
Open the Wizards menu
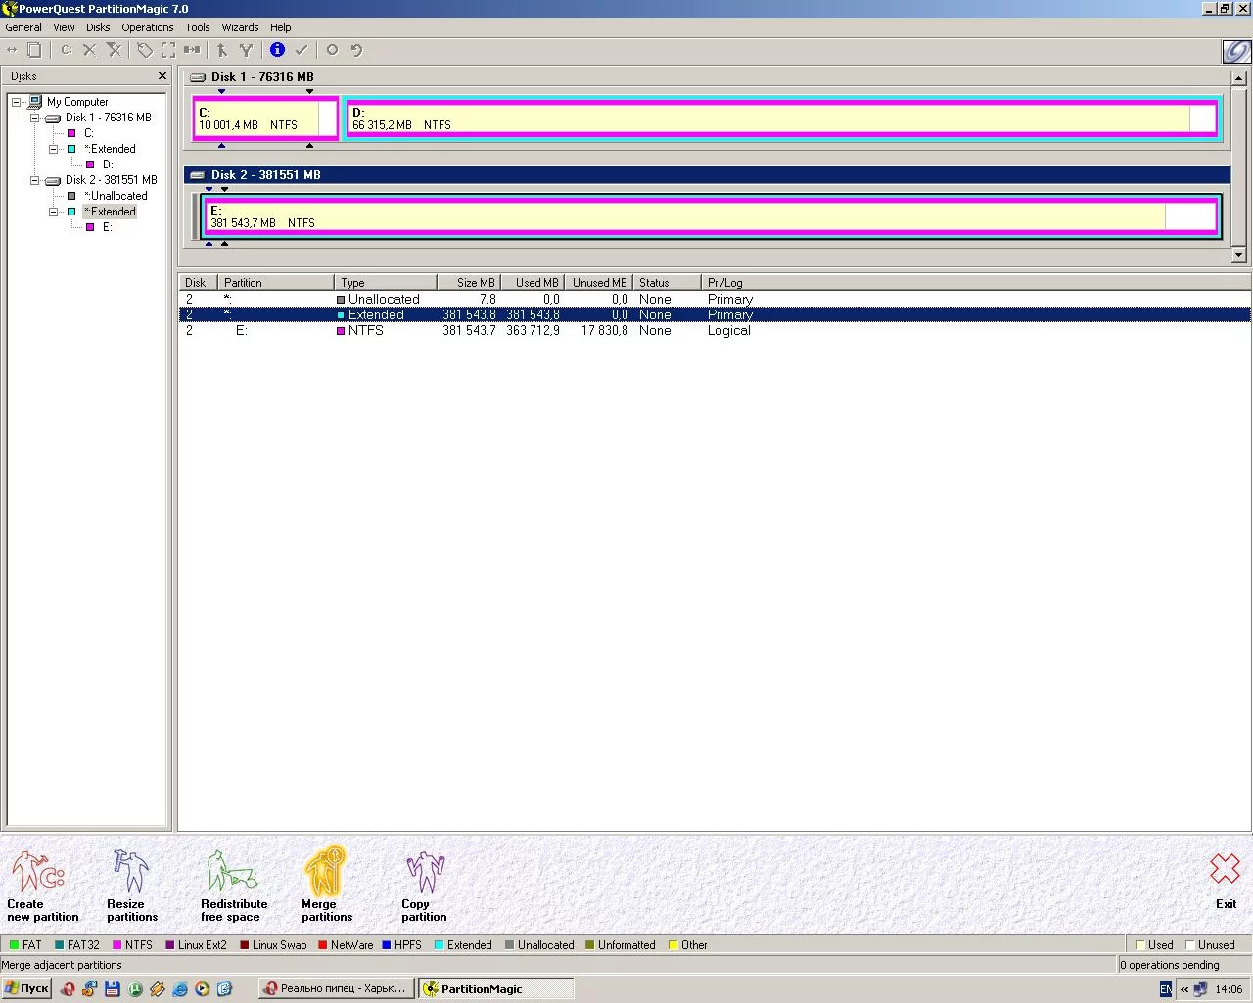(240, 27)
